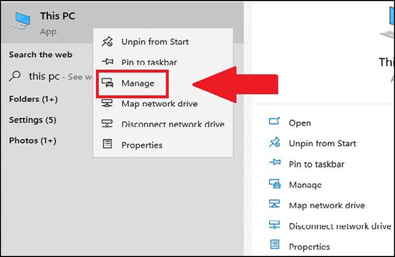Viewport: 395px width, 257px height.
Task: Expand the Folders (1+) results group
Action: [x=33, y=99]
